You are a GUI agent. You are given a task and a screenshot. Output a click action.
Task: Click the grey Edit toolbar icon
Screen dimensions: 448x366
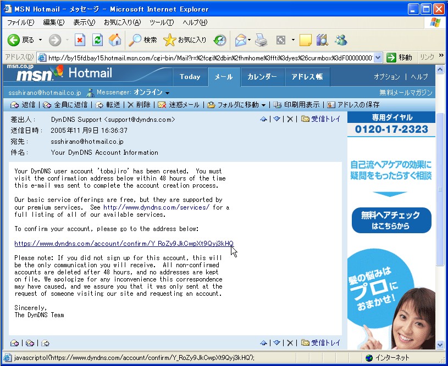(x=281, y=40)
